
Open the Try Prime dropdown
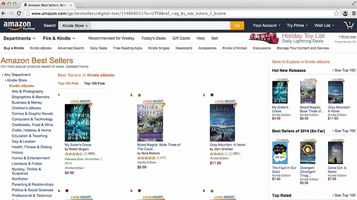coord(297,25)
